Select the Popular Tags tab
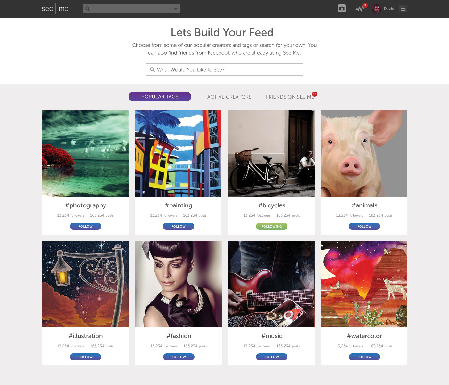 (160, 97)
